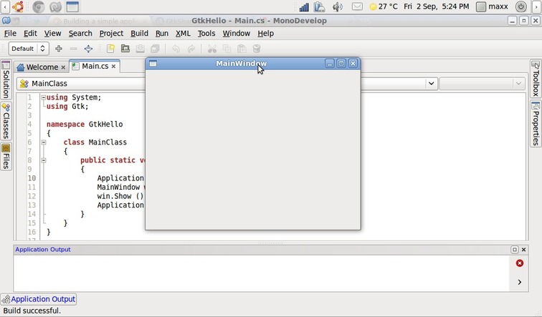This screenshot has width=542, height=317.
Task: Open the Run menu
Action: point(162,34)
